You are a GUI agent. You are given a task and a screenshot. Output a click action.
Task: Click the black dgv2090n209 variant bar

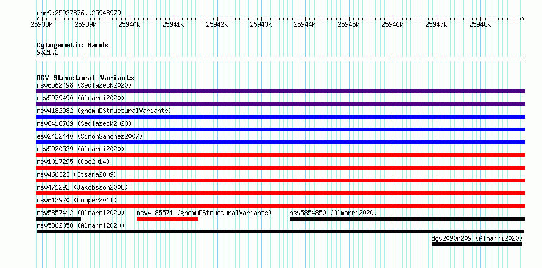coord(477,244)
